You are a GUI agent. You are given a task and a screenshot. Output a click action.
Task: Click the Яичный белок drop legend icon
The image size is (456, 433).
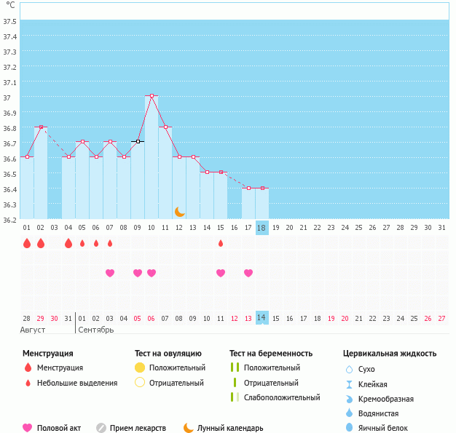349,428
